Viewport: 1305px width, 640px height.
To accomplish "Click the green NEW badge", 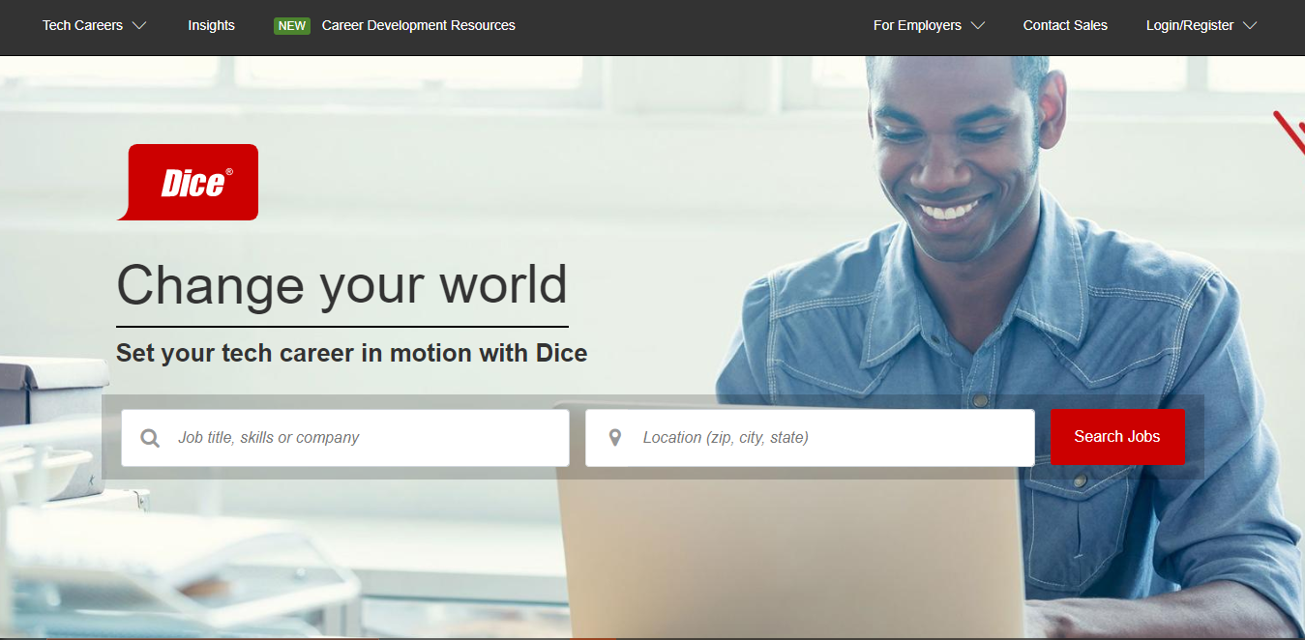I will coord(291,25).
